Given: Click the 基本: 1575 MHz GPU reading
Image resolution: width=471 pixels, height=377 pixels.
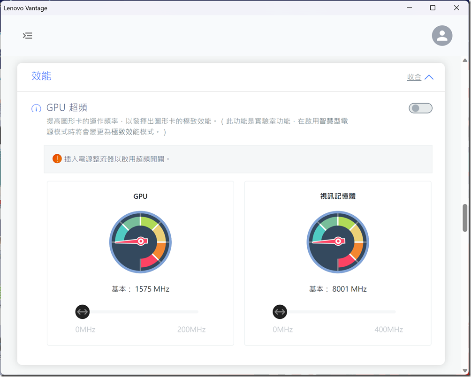Looking at the screenshot, I should click(x=140, y=289).
